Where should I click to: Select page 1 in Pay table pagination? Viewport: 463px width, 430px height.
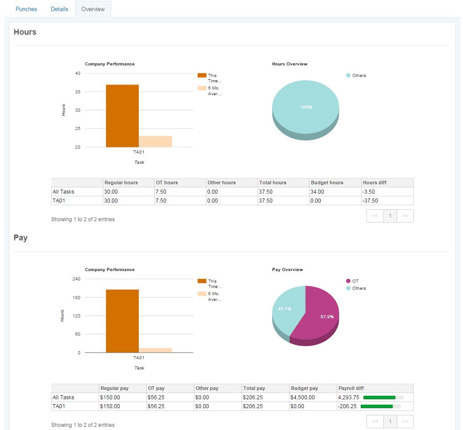(x=390, y=422)
